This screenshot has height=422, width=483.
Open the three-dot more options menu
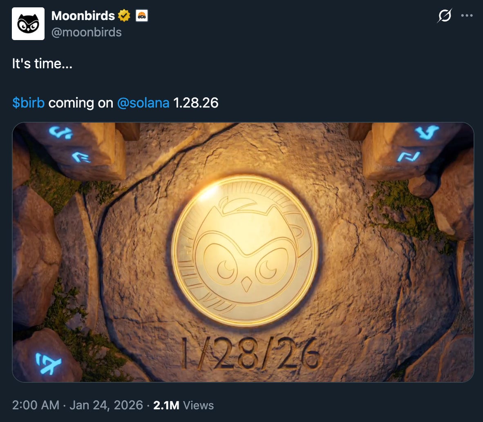point(467,16)
